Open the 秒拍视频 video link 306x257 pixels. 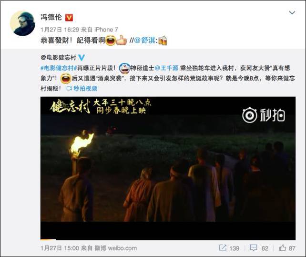[x=82, y=89]
